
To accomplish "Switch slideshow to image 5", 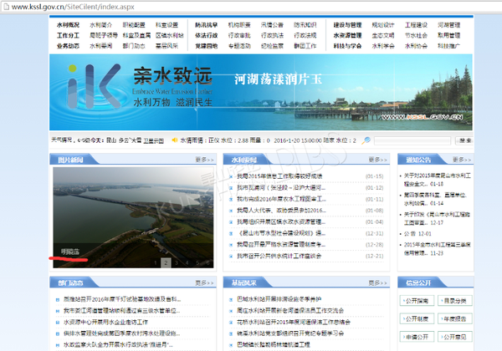I will pyautogui.click(x=197, y=262).
